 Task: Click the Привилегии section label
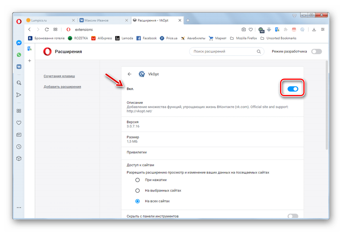tap(136, 152)
